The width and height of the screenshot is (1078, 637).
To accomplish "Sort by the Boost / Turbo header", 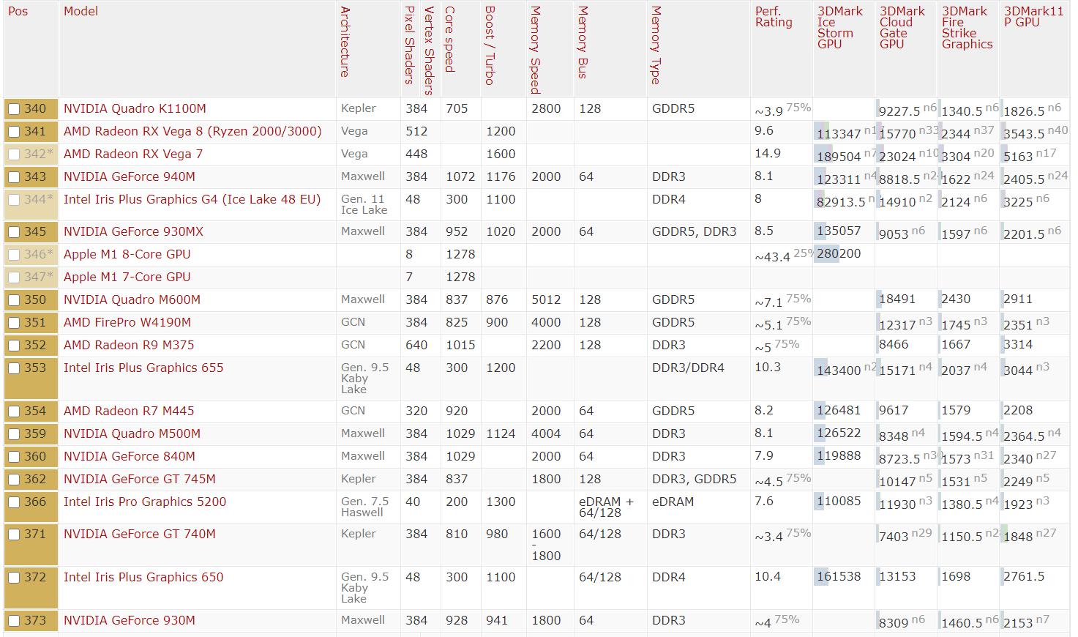I will coord(490,46).
